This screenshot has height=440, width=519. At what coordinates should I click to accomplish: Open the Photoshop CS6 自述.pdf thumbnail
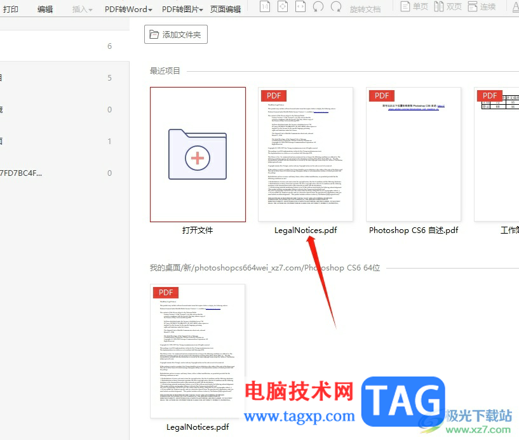[414, 154]
